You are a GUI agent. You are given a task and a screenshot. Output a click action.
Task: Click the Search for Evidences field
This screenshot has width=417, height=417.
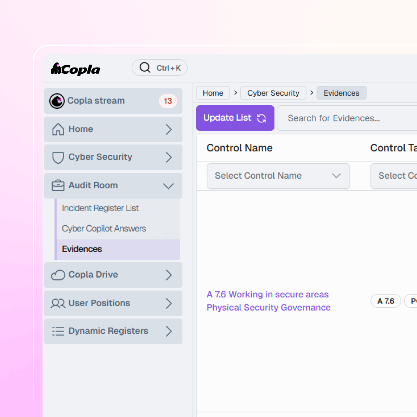(x=346, y=118)
